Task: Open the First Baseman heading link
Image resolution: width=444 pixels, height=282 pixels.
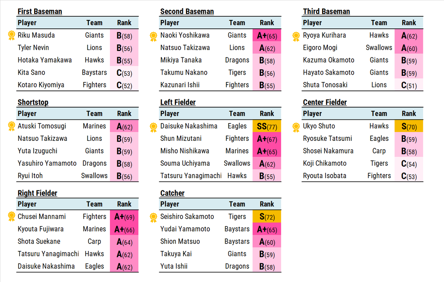Action: click(40, 11)
